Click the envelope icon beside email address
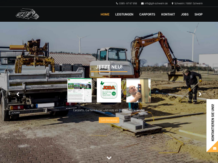 (142, 3)
